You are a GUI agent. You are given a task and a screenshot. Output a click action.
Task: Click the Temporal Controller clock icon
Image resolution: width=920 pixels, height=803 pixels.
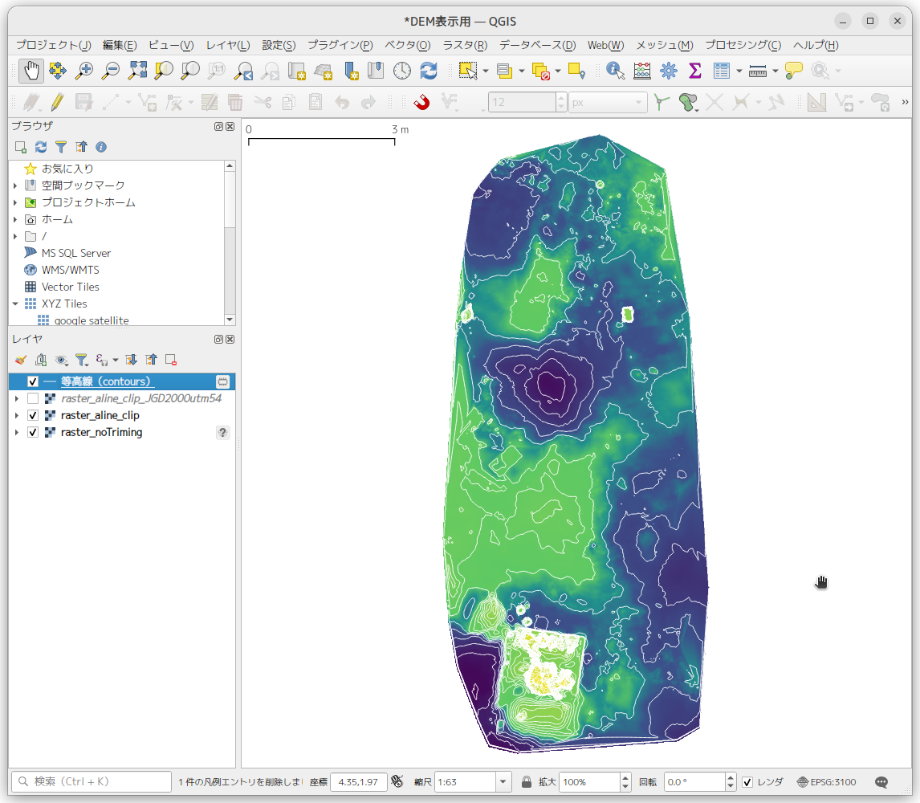tap(401, 71)
